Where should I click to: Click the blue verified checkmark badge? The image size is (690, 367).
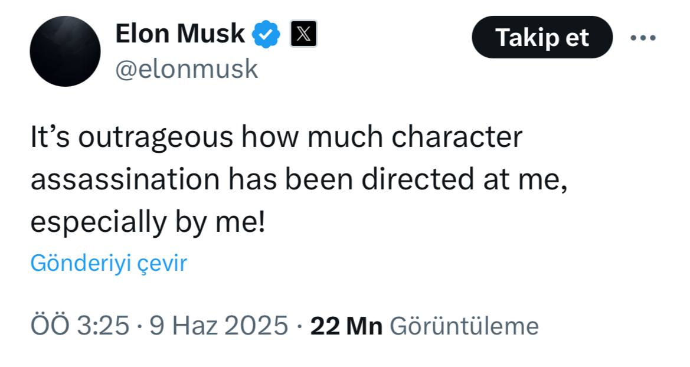pyautogui.click(x=266, y=34)
